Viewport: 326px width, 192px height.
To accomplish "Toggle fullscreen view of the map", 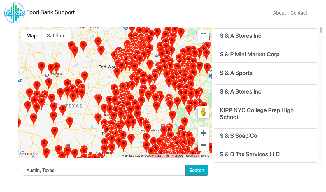I will coord(204,36).
